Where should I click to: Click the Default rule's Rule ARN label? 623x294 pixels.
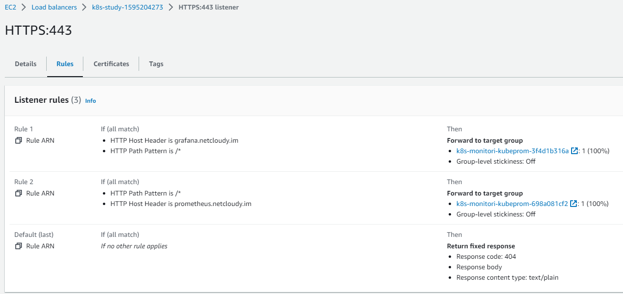40,246
